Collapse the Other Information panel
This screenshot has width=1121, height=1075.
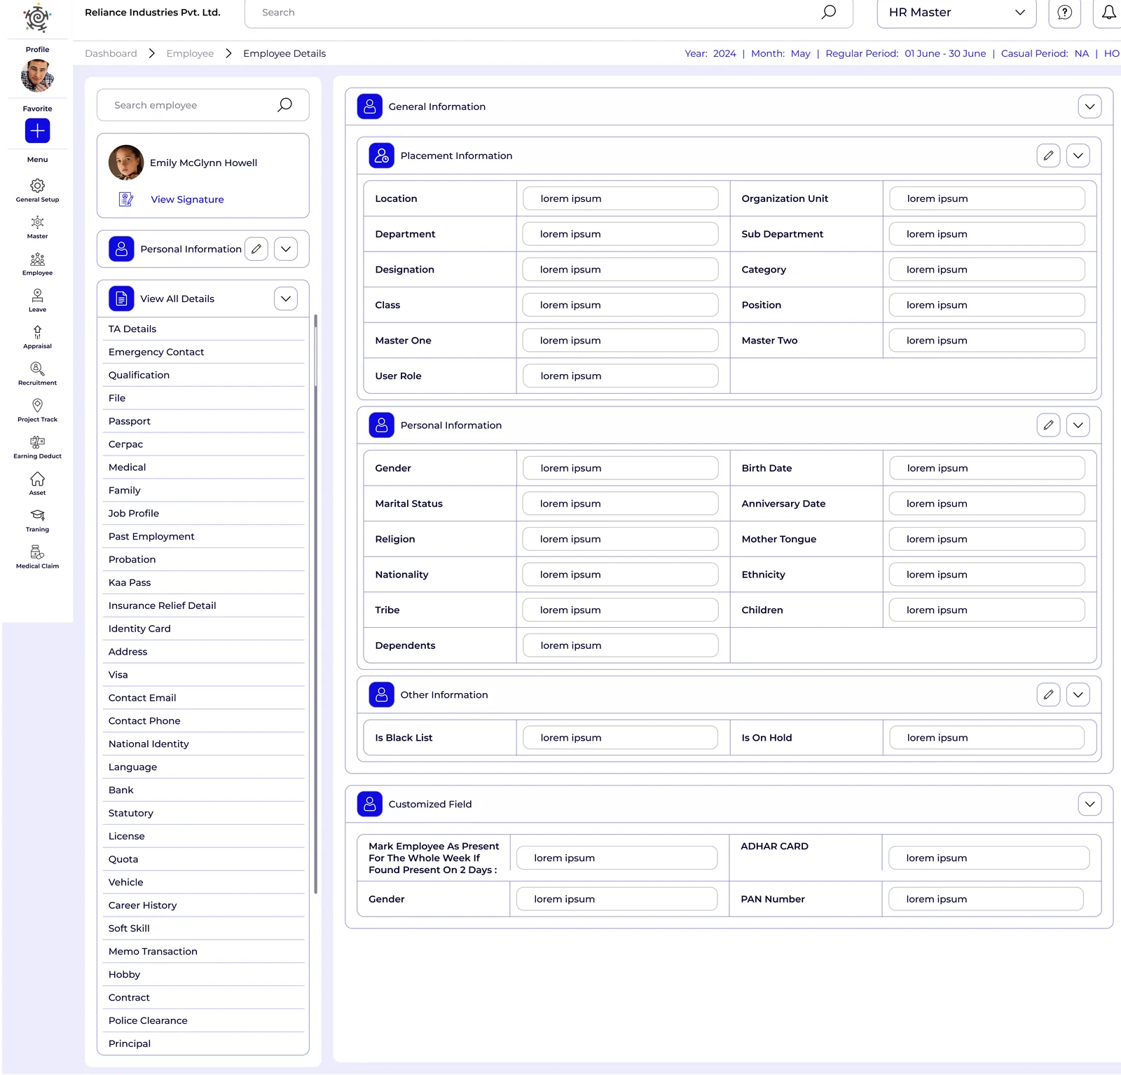coord(1078,694)
